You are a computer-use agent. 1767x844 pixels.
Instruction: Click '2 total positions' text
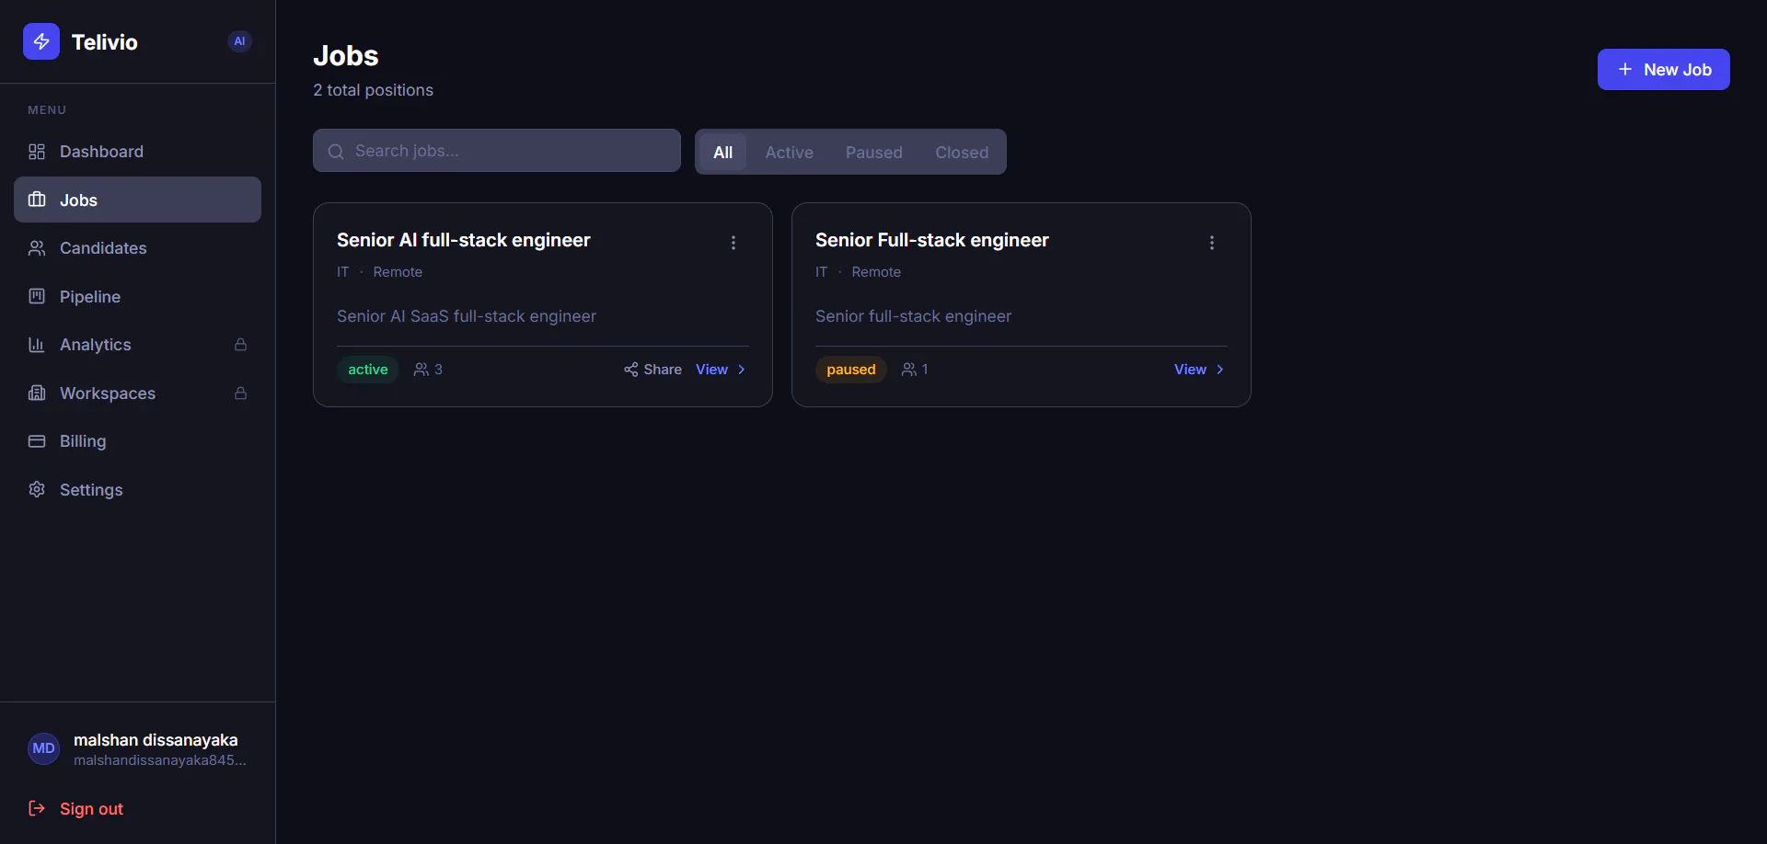373,90
